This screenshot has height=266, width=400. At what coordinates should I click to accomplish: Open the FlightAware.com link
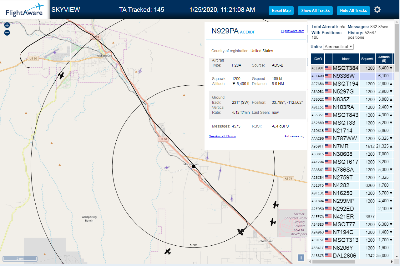(x=293, y=31)
